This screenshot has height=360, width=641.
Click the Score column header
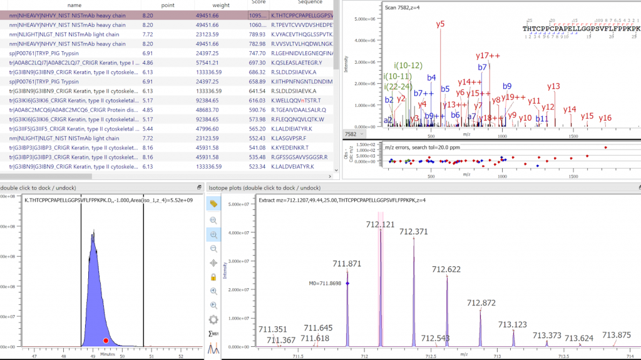259,3
